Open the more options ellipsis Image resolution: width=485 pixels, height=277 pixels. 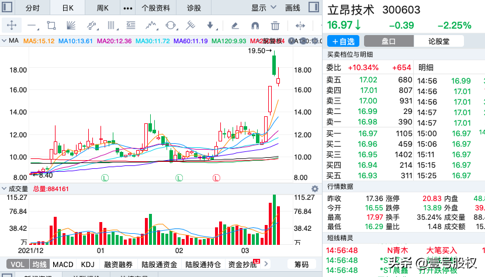[128, 8]
